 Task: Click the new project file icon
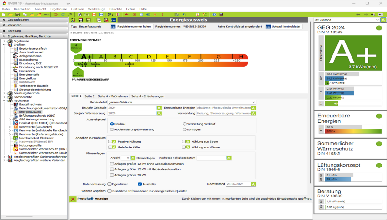click(3, 14)
